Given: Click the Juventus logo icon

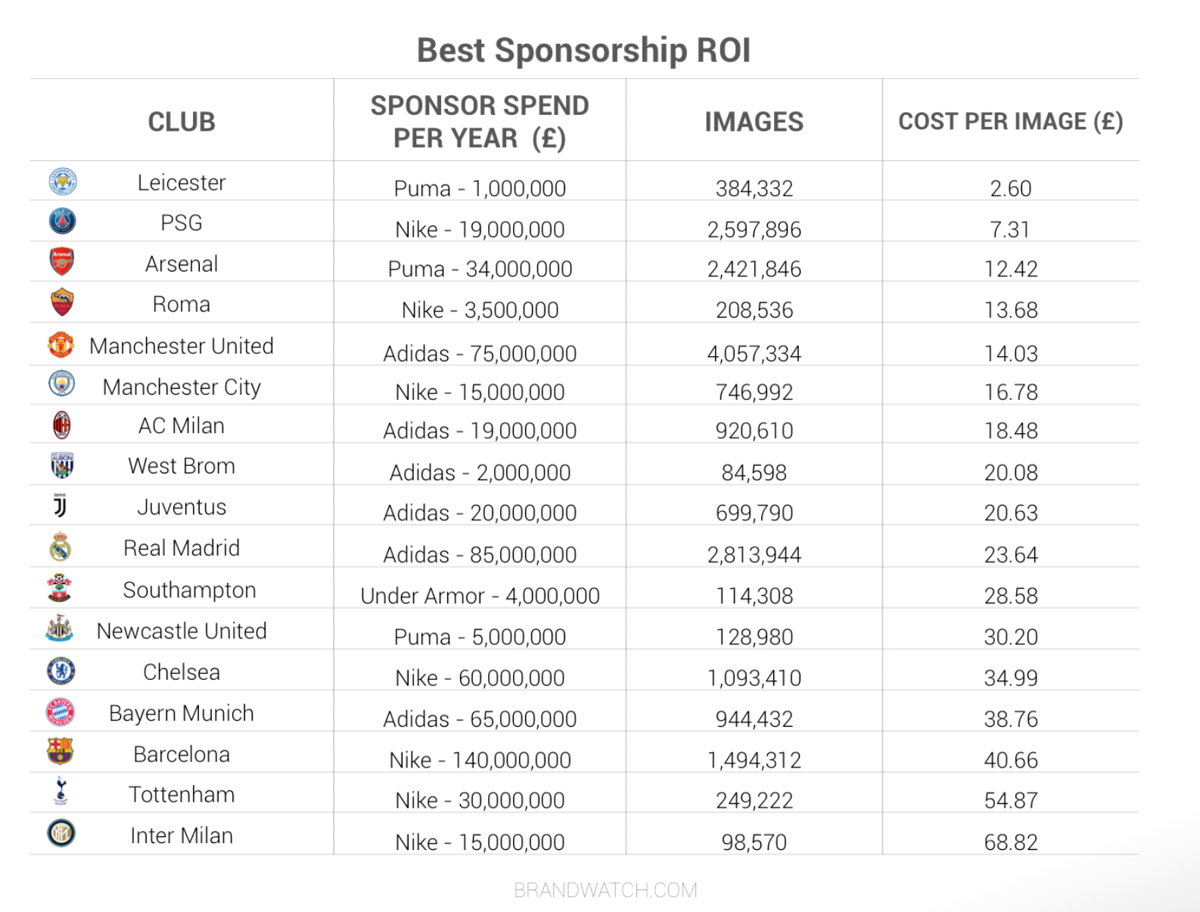Looking at the screenshot, I should coord(61,505).
